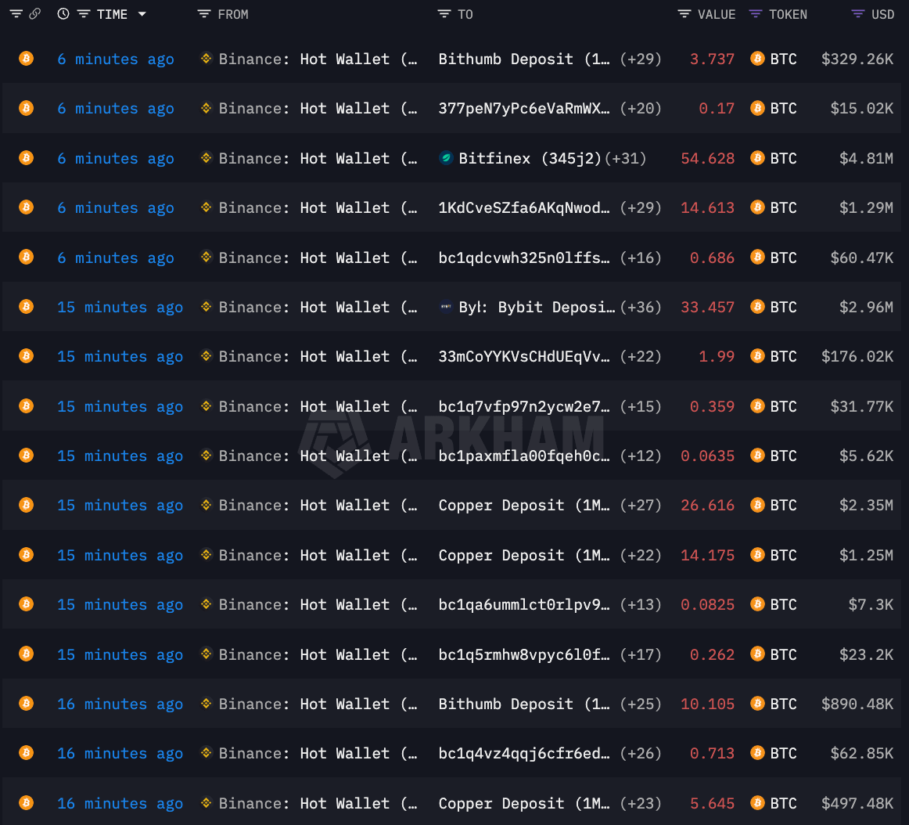Click BTC token icon on the $62.85K row

757,753
